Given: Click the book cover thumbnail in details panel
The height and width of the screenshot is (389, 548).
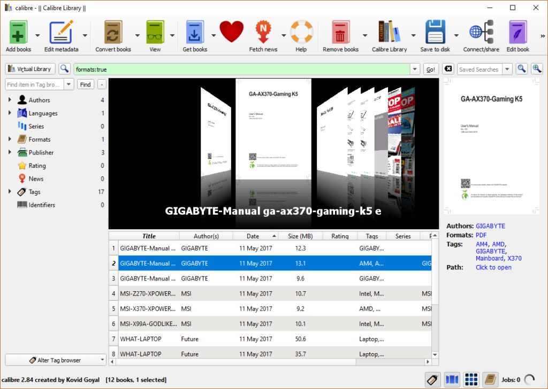Looking at the screenshot, I should point(492,146).
